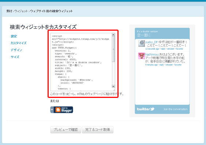The image size is (206, 145).
Task: Click the '12 seconds ago' timestamp link
Action: pos(152,49)
